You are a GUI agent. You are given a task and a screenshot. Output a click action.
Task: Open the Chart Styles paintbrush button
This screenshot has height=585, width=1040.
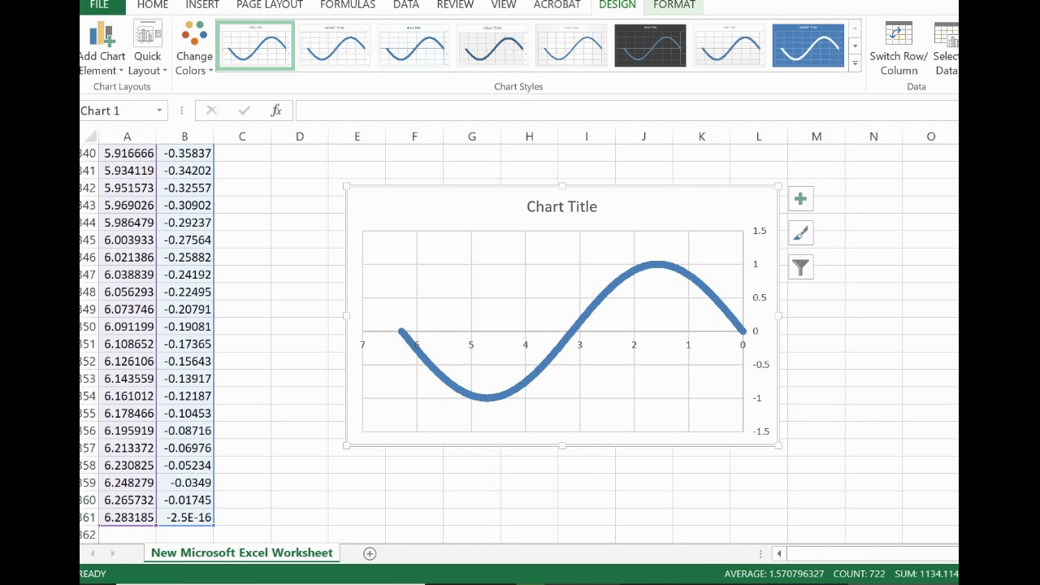(x=800, y=233)
